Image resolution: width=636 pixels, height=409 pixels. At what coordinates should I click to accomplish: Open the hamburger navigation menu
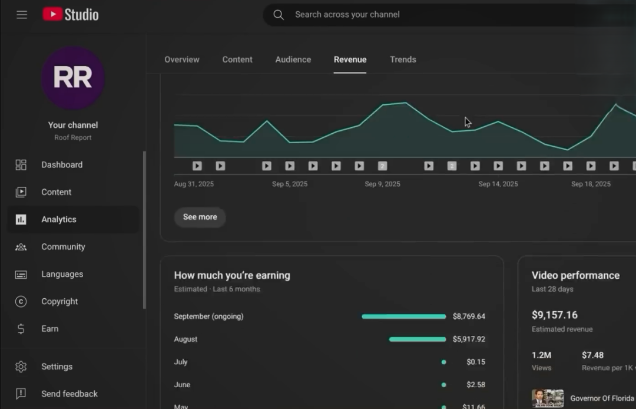point(22,15)
